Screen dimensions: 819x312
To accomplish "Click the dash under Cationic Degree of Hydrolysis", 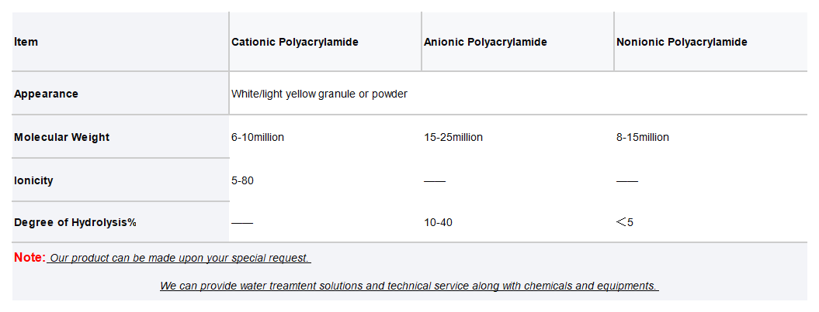I will click(x=242, y=224).
